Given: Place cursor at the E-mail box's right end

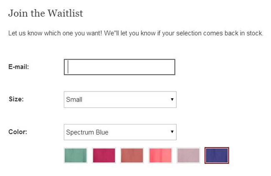Looking at the screenshot, I should [x=171, y=67].
